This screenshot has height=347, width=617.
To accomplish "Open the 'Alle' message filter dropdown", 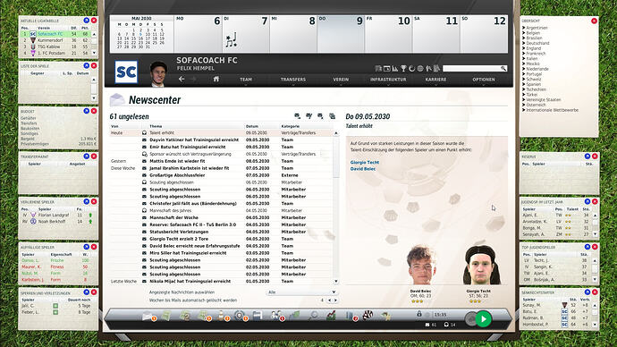I will tap(301, 292).
